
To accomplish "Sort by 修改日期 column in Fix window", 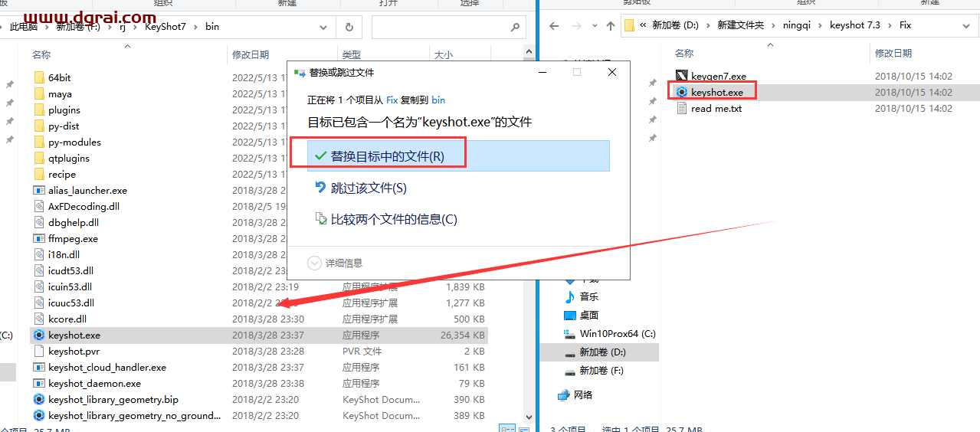I will [x=893, y=54].
